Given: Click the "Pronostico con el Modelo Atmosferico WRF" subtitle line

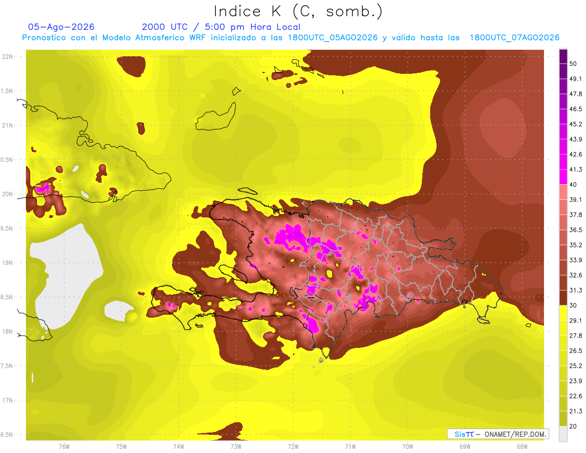Looking at the screenshot, I should click(x=291, y=38).
